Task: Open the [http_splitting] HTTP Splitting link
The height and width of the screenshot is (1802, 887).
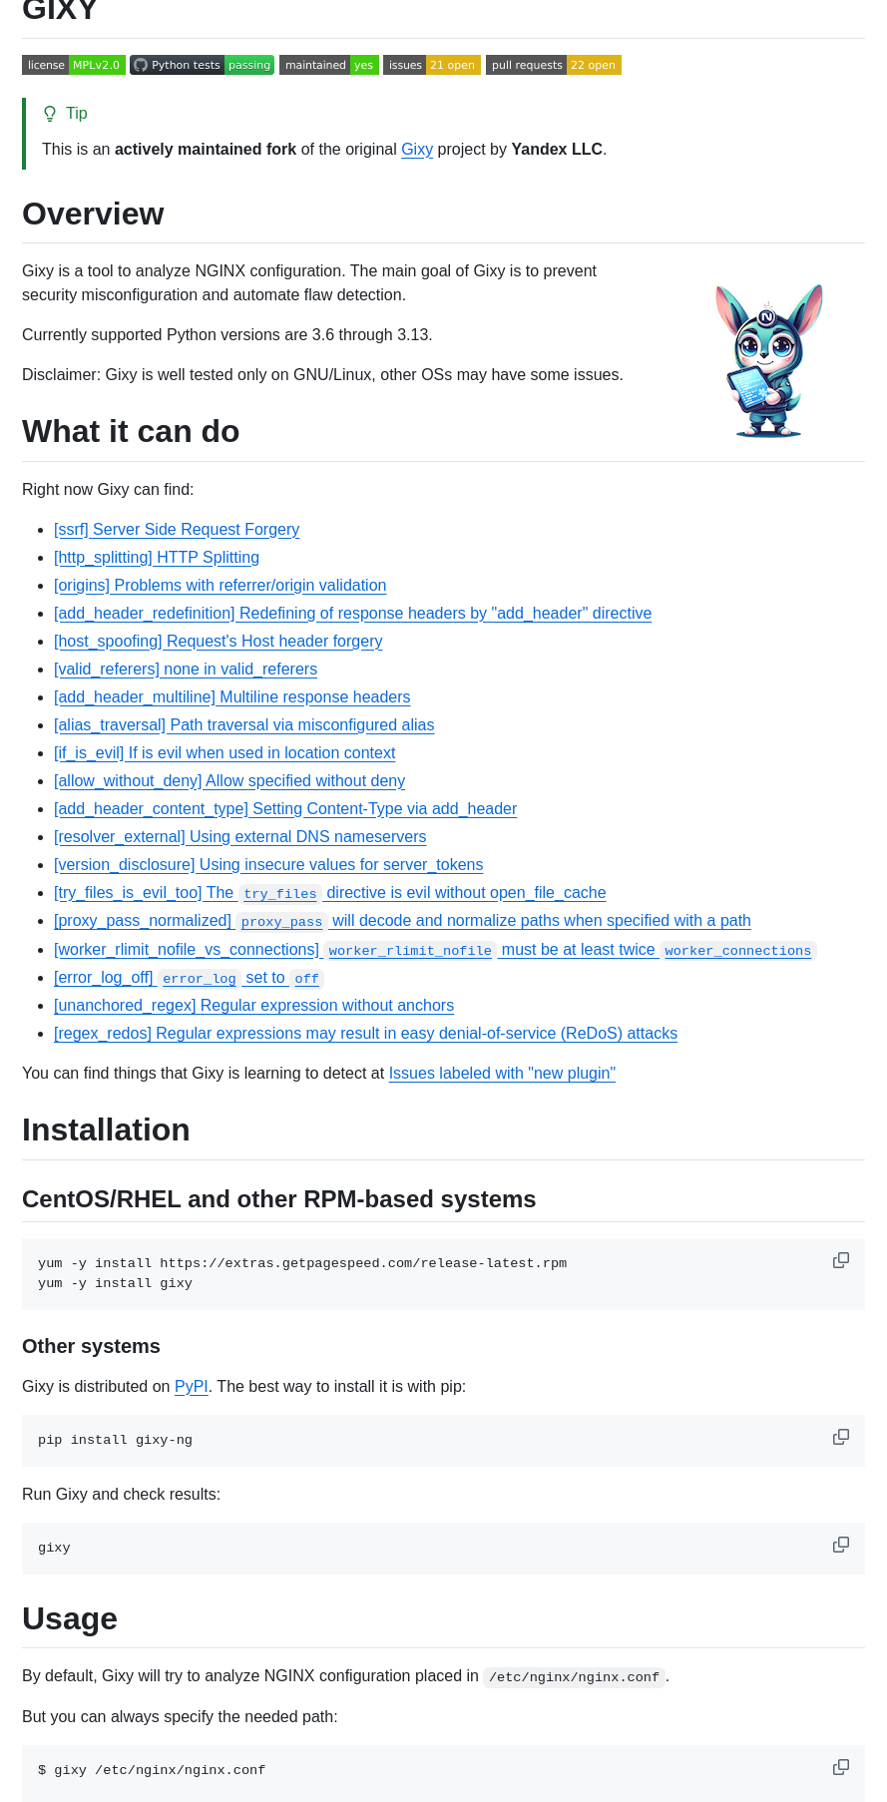Action: coord(157,557)
